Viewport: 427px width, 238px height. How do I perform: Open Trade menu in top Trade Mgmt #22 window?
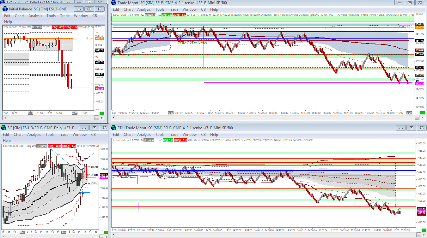(x=174, y=9)
